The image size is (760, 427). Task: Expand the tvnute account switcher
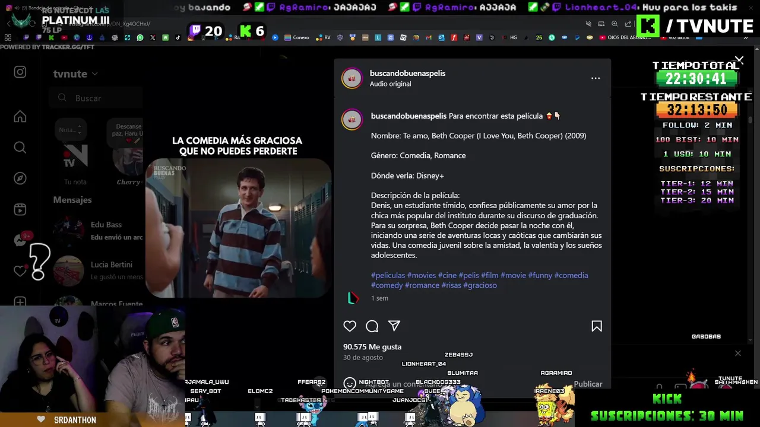pyautogui.click(x=75, y=74)
